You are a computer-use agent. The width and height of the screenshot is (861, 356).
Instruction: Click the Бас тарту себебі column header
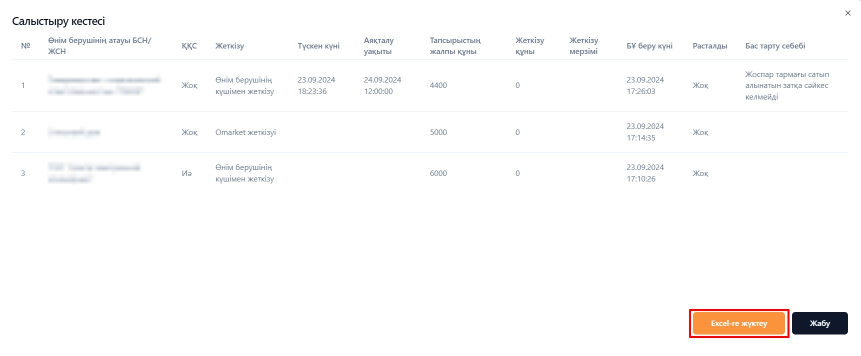(x=775, y=45)
